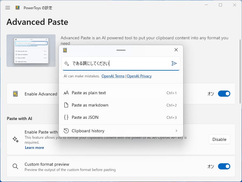Open the OpenAI Privacy link
This screenshot has width=242, height=182.
139,76
